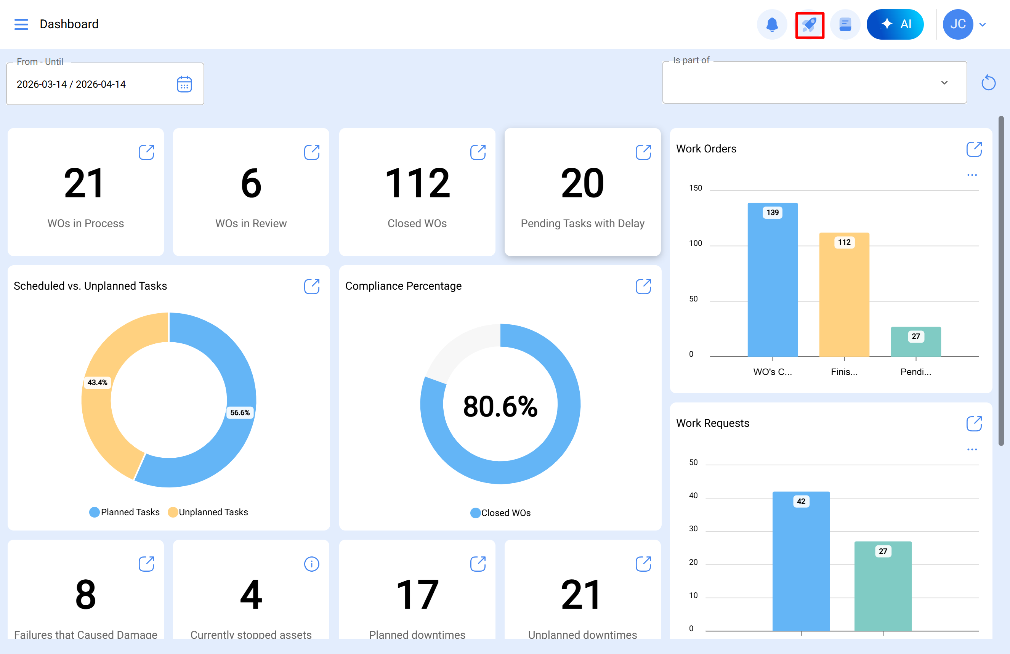This screenshot has height=654, width=1010.
Task: Open the book documentation icon
Action: [x=845, y=24]
